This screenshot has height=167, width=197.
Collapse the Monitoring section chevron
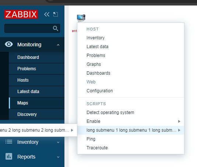58,45
